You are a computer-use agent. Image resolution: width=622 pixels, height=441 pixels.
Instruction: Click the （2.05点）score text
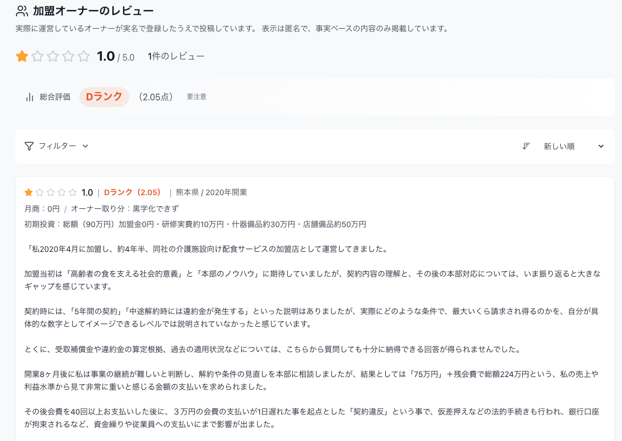156,97
